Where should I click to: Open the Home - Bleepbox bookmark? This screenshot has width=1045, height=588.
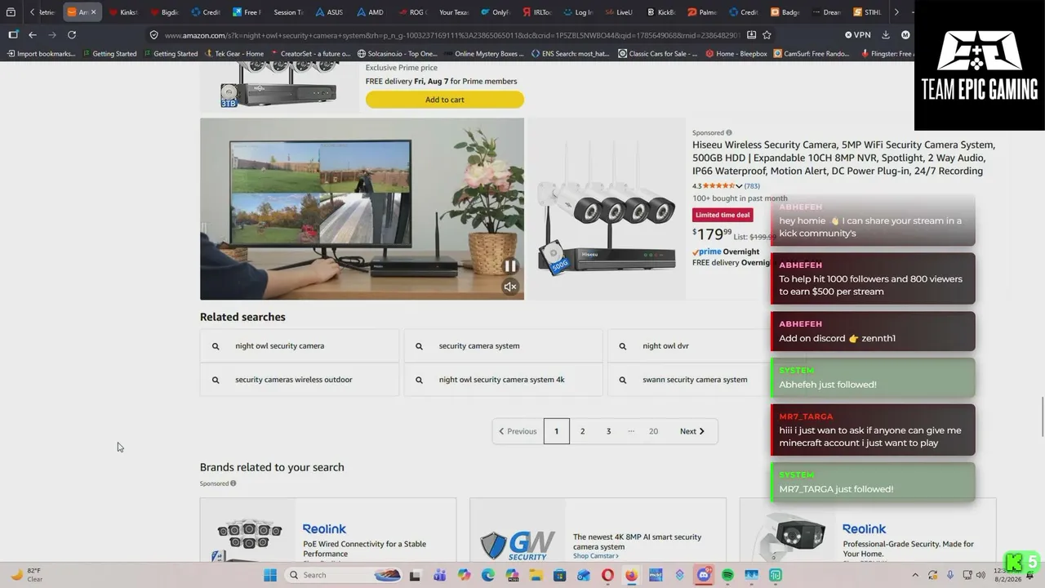736,54
